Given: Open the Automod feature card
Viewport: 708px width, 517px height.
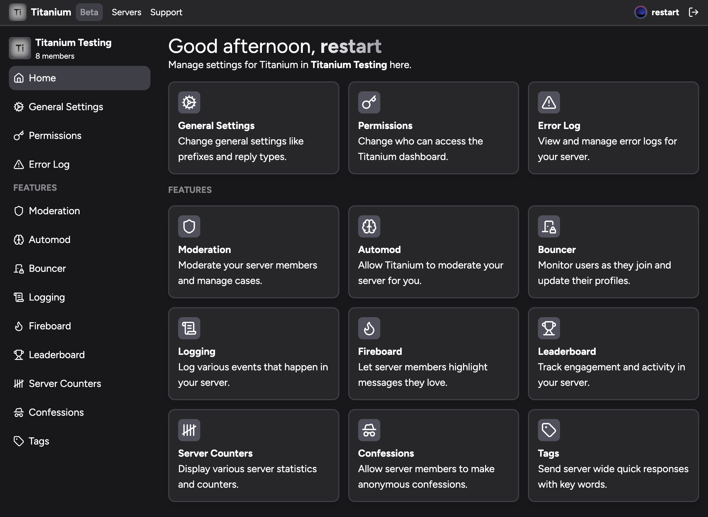Looking at the screenshot, I should (x=433, y=252).
